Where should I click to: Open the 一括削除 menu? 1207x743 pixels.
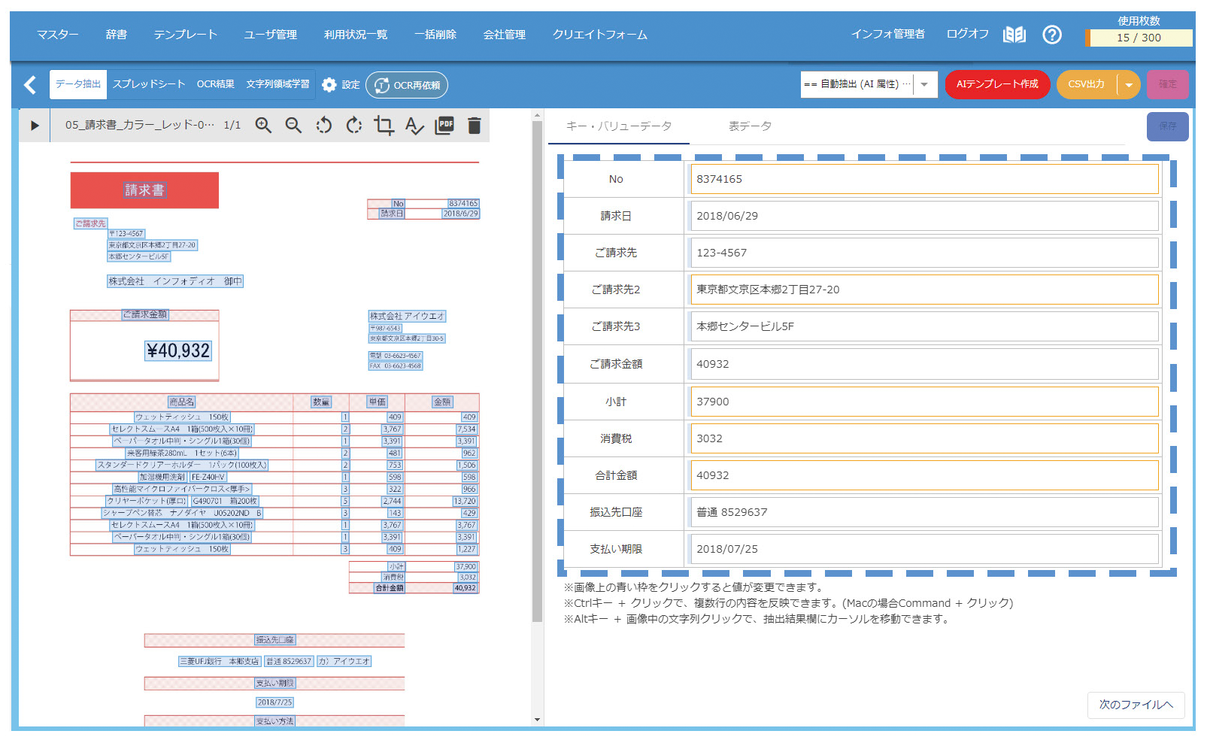pyautogui.click(x=435, y=35)
